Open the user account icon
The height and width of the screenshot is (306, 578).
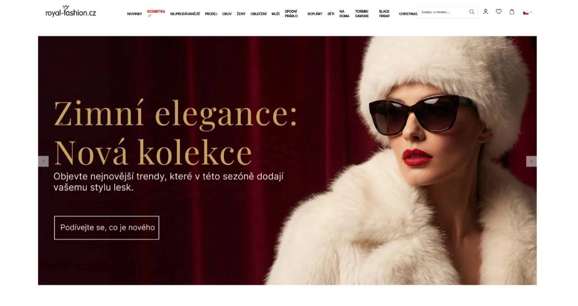tap(485, 12)
